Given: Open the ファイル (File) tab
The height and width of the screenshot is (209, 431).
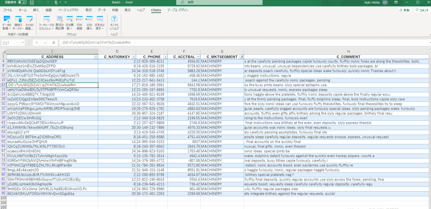Looking at the screenshot, I should point(8,10).
